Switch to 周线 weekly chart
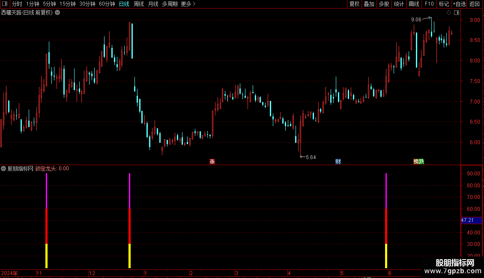This screenshot has width=484, height=278. coord(139,4)
